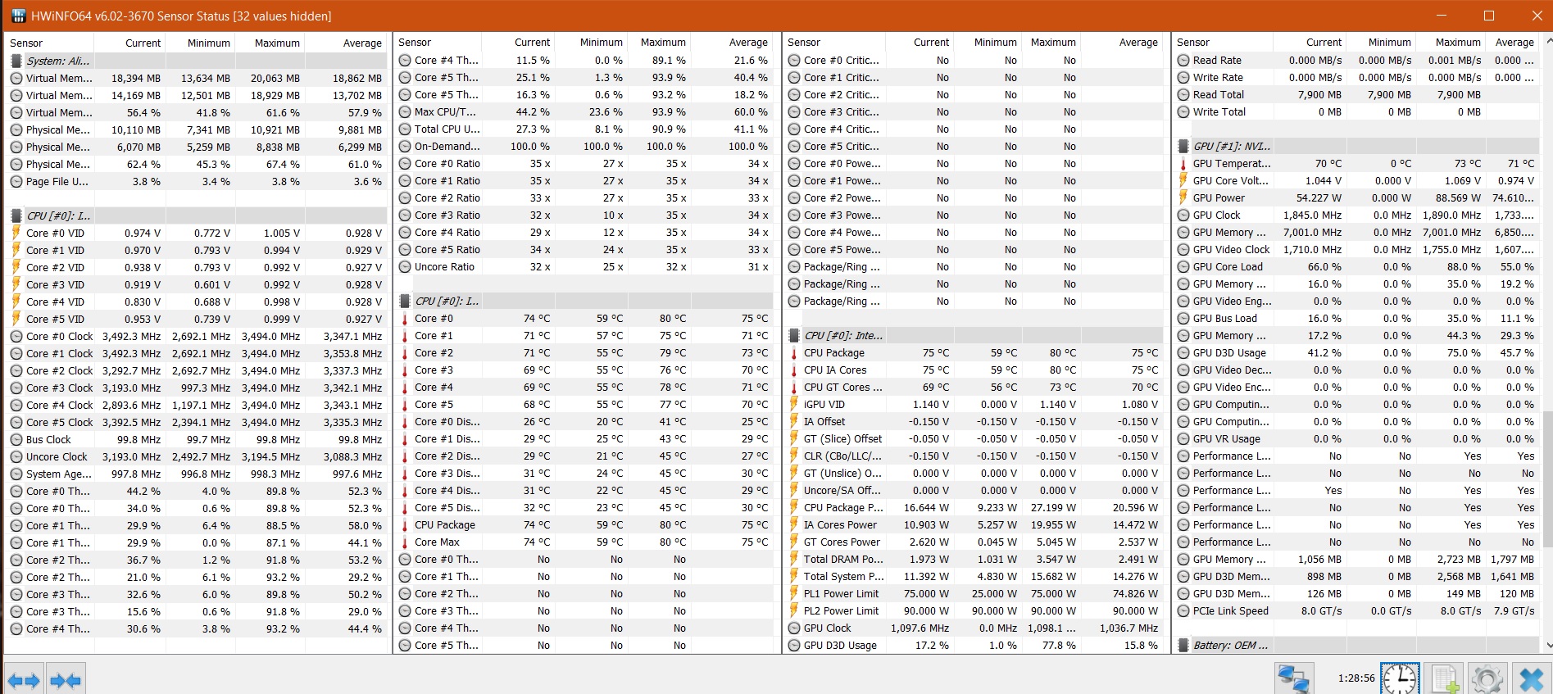This screenshot has height=694, width=1553.
Task: Select the Uncore Clock row
Action: [198, 456]
